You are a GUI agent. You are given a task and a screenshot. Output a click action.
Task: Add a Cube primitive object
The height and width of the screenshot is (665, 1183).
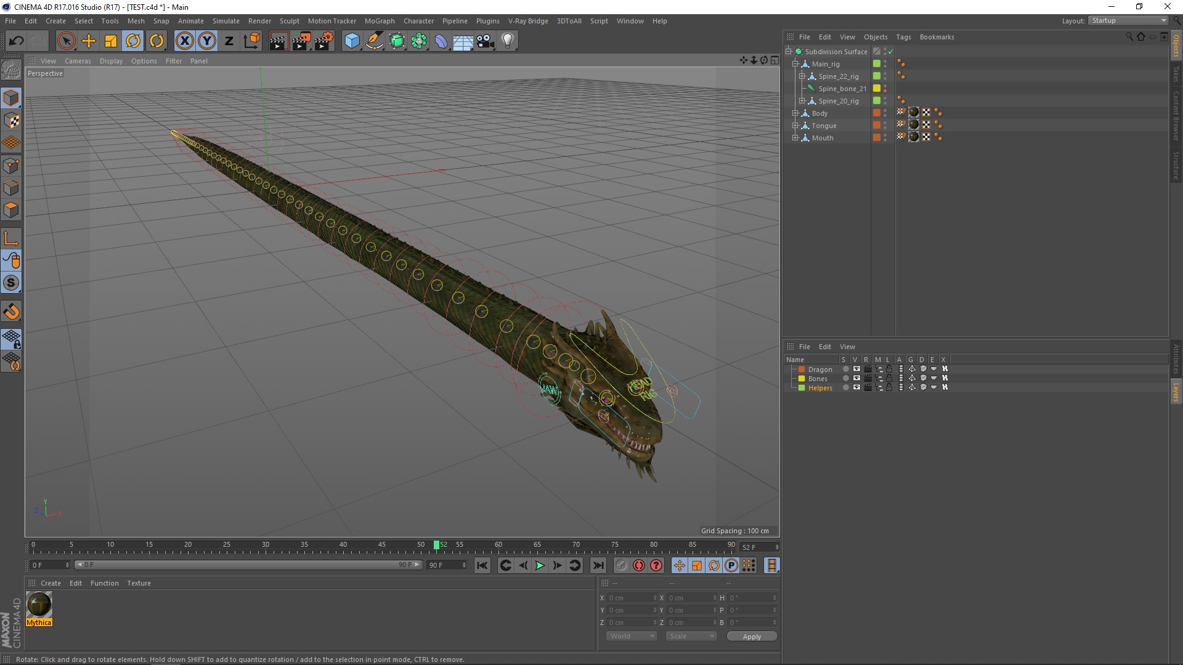352,41
